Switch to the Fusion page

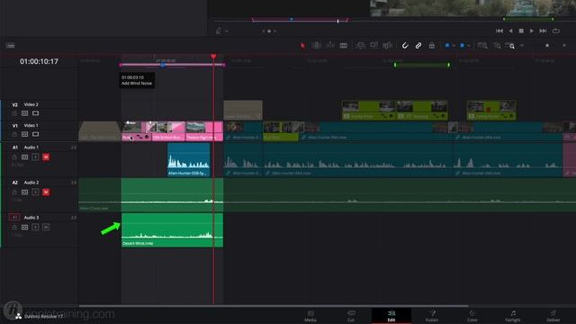pyautogui.click(x=432, y=316)
